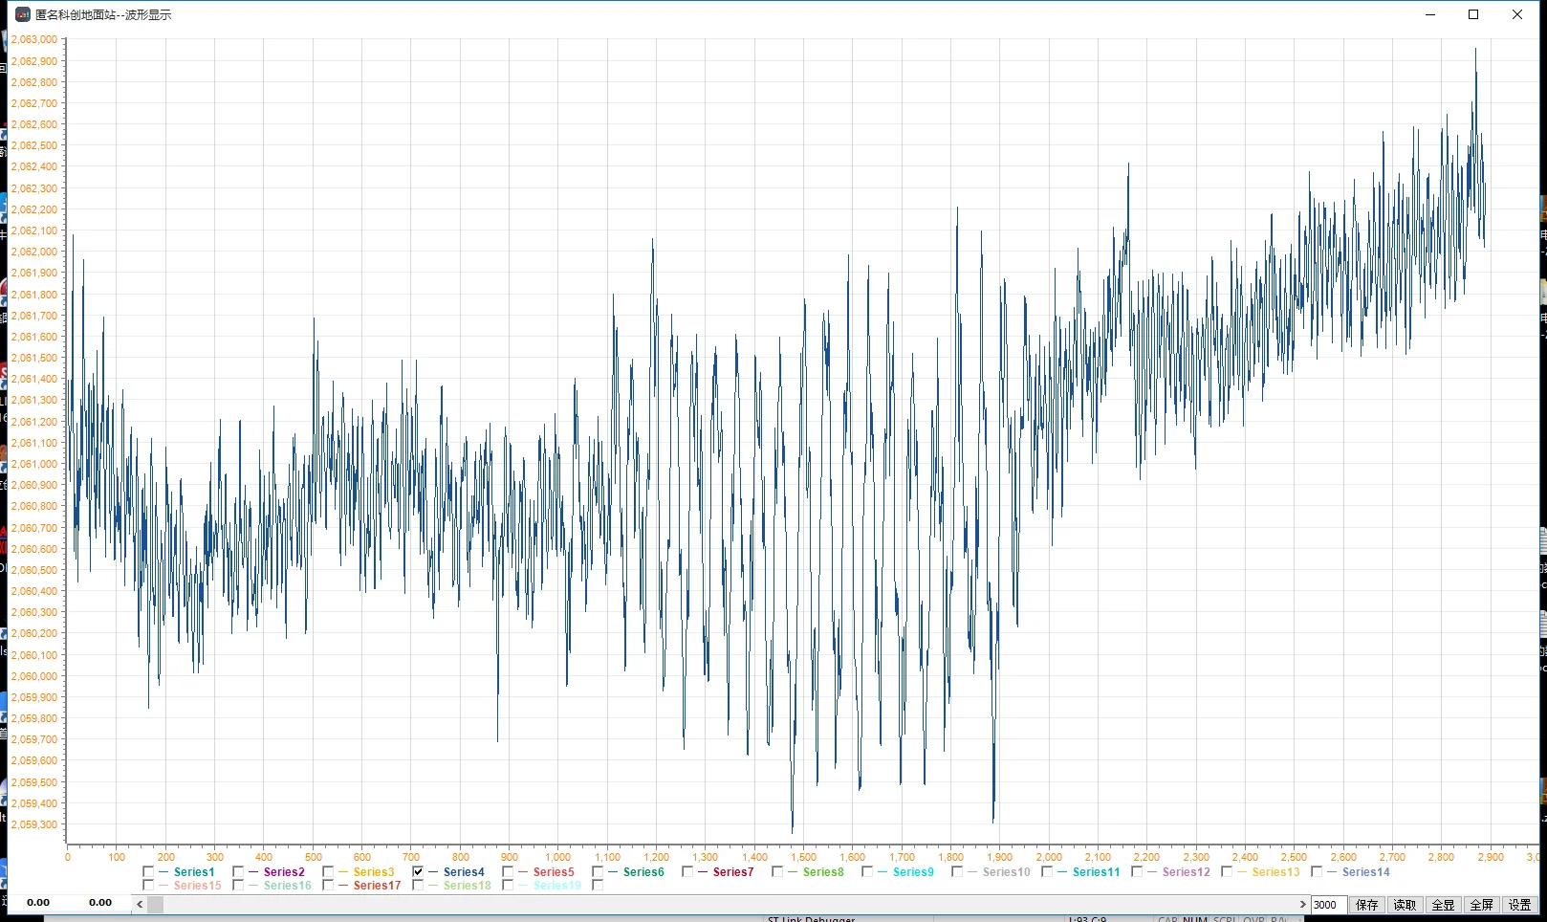The width and height of the screenshot is (1547, 922).
Task: Tick the Series15 checkbox
Action: (x=148, y=886)
